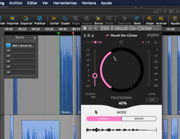Cut selection with the Cortar scissors icon
180x139 pixels.
54,18
